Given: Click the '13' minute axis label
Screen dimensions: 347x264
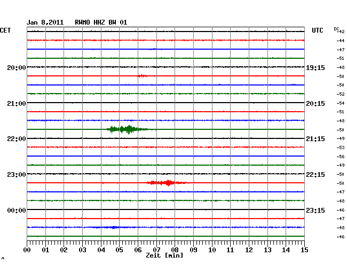Looking at the screenshot, I should (267, 250).
